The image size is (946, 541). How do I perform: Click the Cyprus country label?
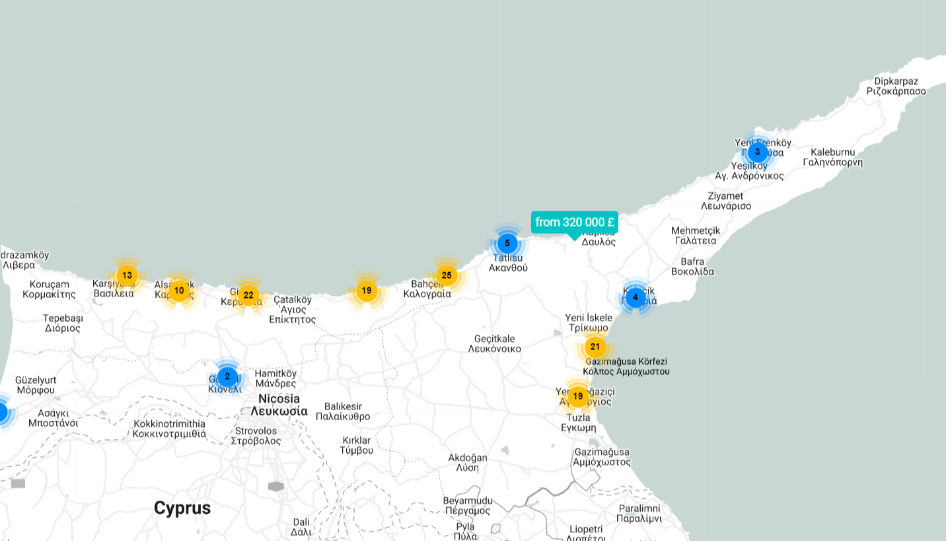[x=182, y=508]
